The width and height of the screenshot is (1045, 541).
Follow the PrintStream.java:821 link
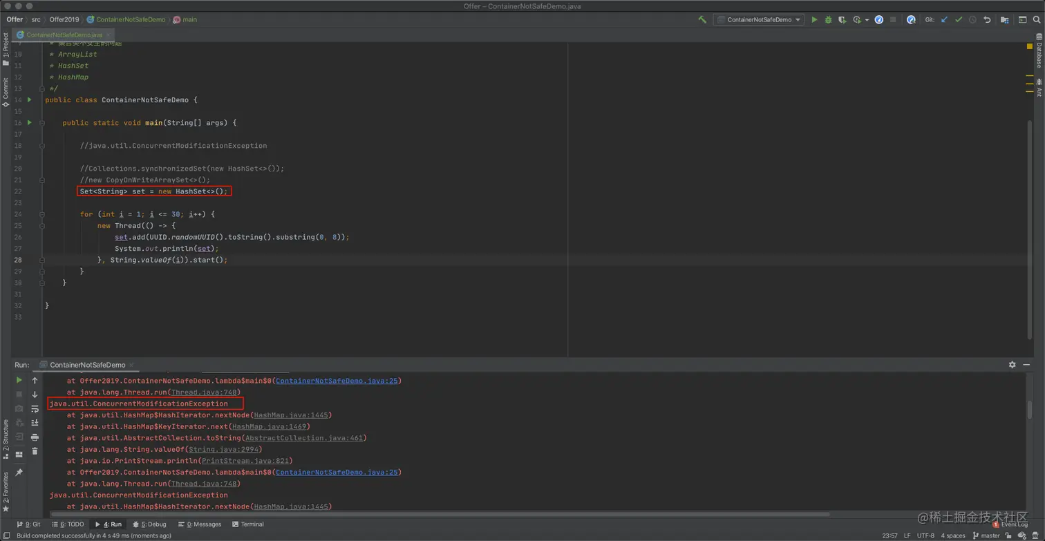(245, 461)
